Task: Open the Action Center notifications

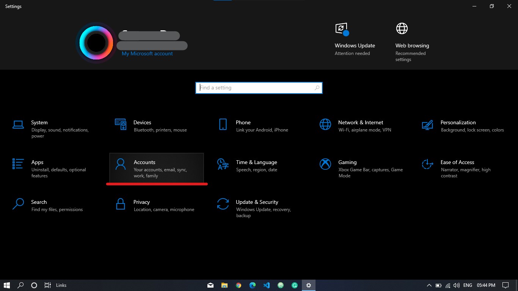Action: click(505, 285)
